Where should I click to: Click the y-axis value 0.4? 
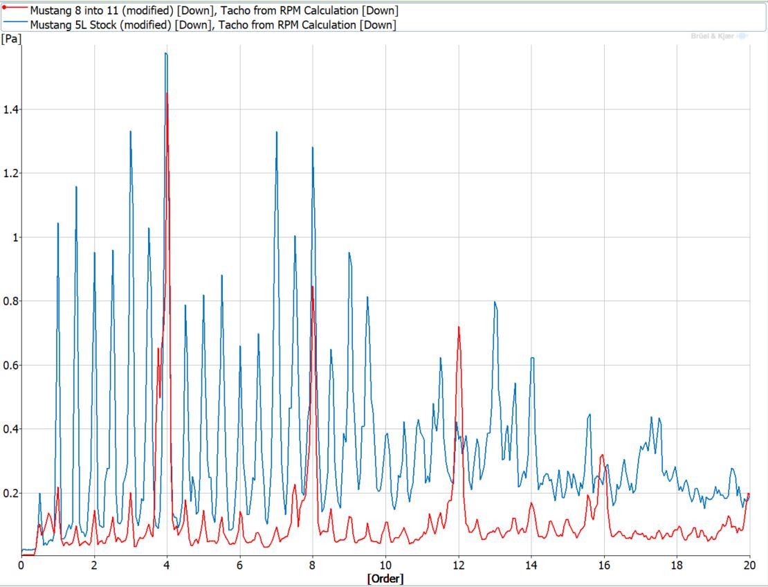[x=11, y=429]
